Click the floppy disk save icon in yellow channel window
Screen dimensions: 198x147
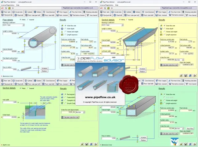pos(185,75)
